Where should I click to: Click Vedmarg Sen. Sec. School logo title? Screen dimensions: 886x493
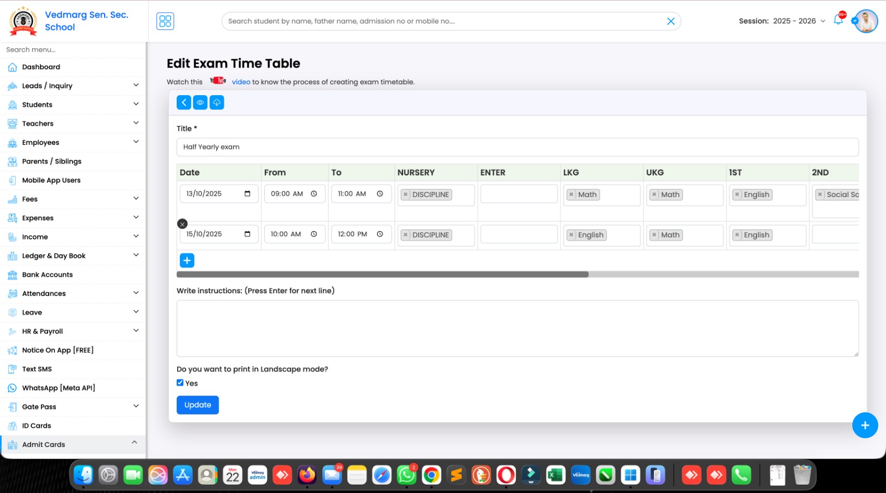(86, 21)
